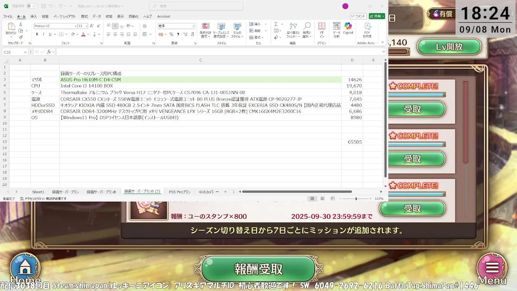Click the Cut scissors icon
The width and height of the screenshot is (517, 291).
(x=21, y=25)
